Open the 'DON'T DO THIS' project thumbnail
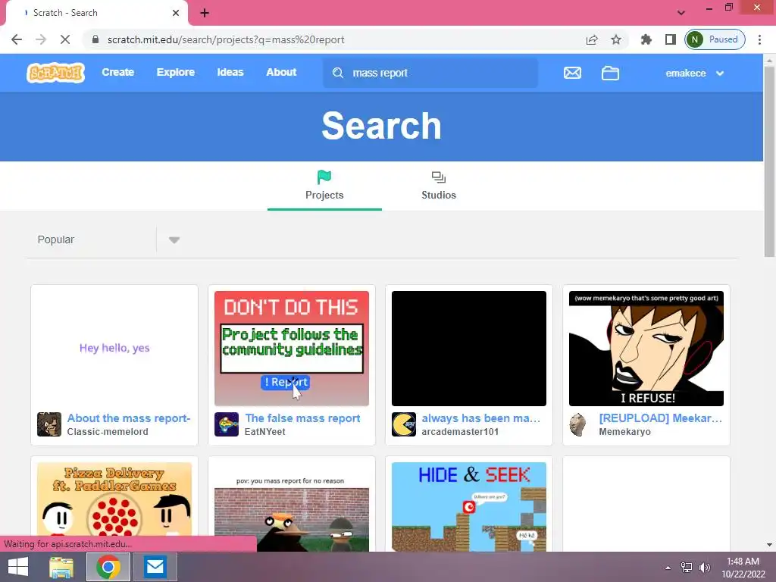Viewport: 776px width, 582px height. click(292, 349)
